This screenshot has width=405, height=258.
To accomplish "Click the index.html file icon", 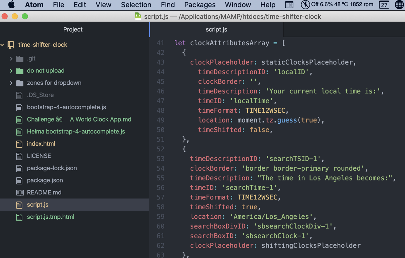I will point(19,144).
